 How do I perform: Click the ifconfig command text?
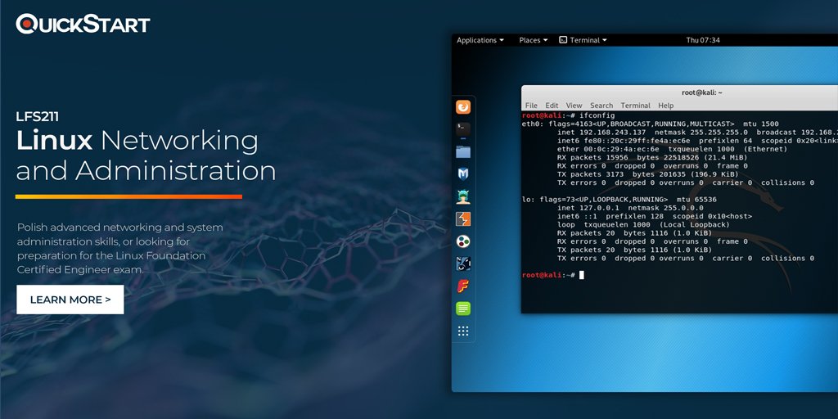[597, 115]
